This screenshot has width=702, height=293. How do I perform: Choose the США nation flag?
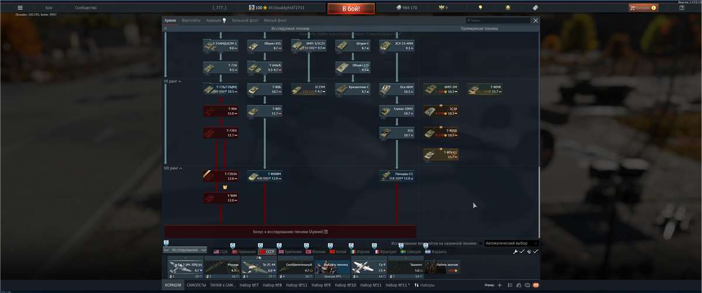point(221,252)
